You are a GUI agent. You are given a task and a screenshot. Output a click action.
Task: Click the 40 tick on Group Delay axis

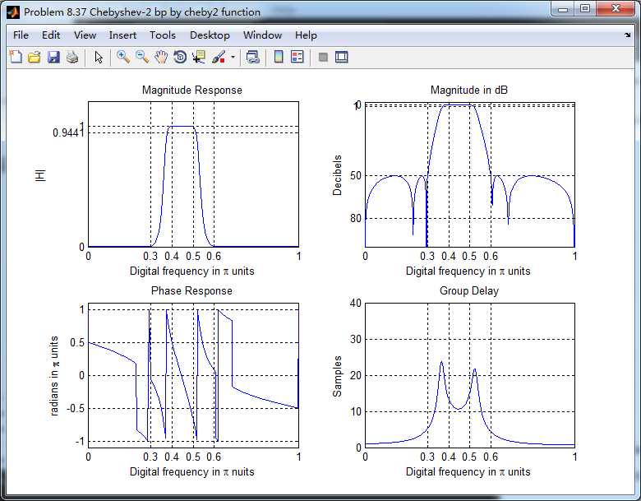pos(356,303)
